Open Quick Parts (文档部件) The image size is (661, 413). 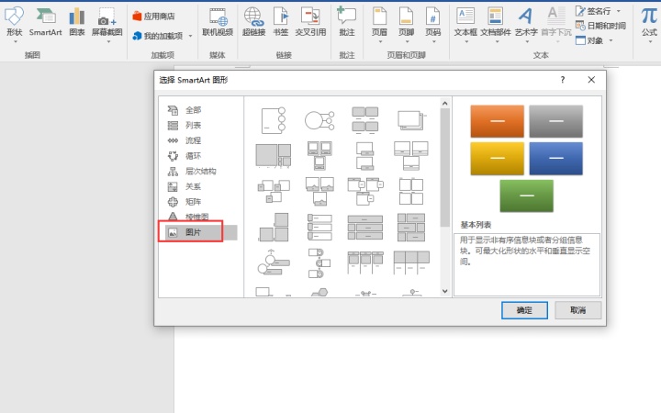[x=496, y=23]
